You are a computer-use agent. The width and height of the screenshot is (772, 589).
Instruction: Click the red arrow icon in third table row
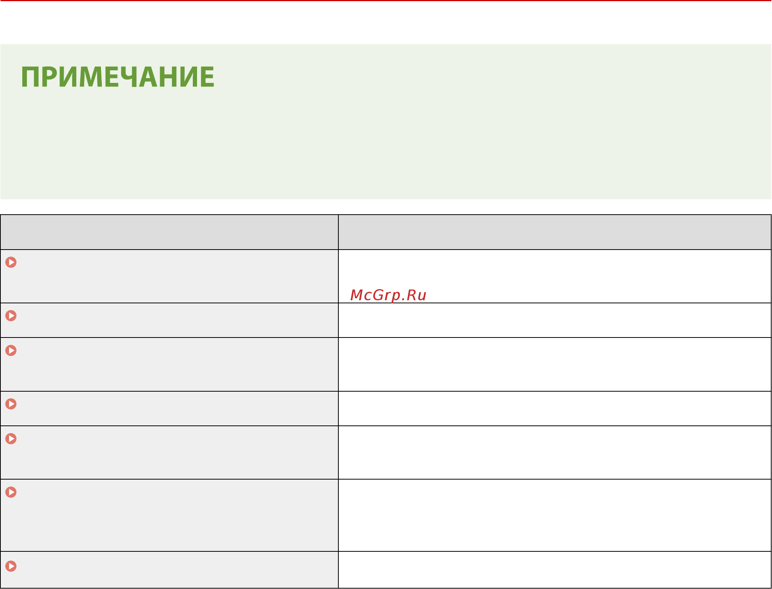(11, 351)
